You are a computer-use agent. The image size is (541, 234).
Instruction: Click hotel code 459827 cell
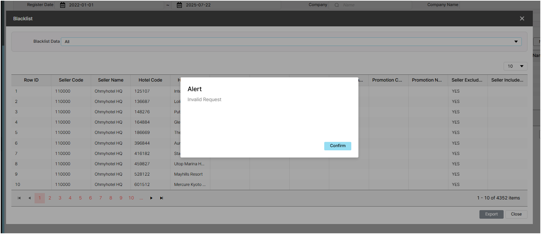tap(151, 164)
